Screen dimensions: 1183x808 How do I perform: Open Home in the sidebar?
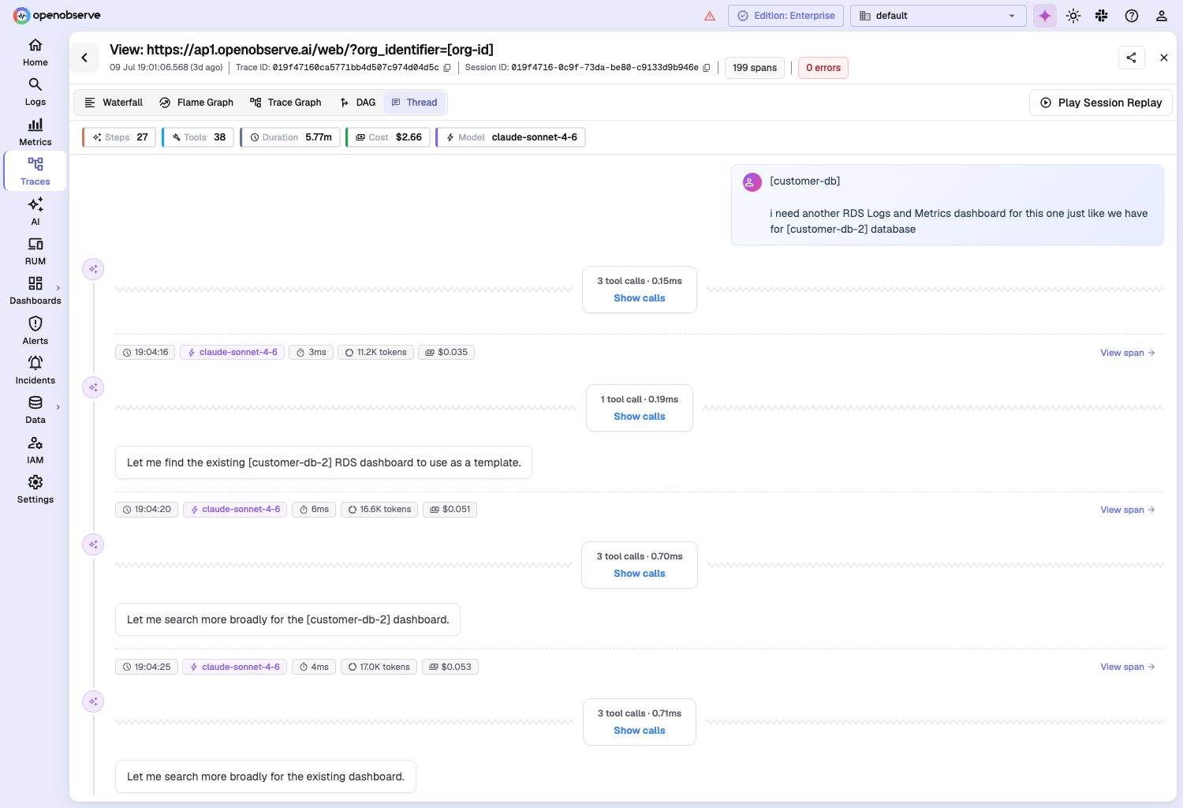pos(35,52)
